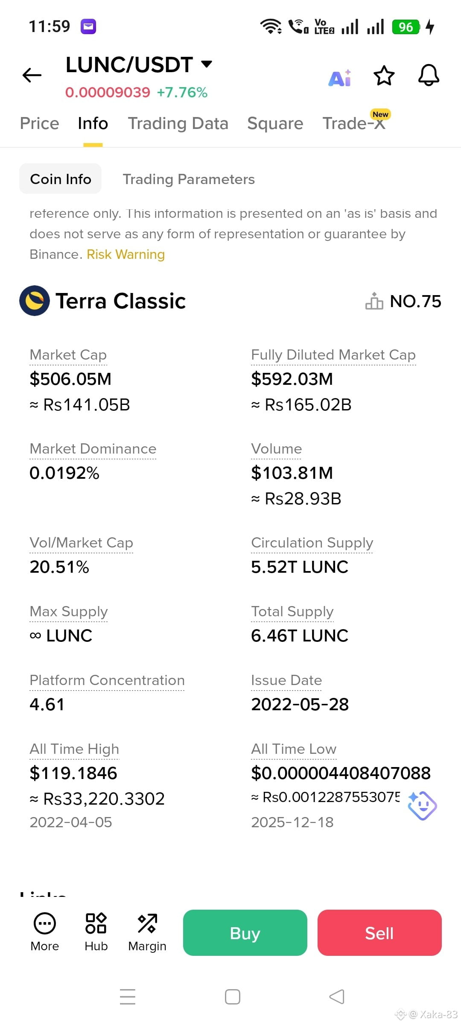View the NO.75 ranking icon
Image resolution: width=461 pixels, height=1025 pixels.
pos(374,301)
